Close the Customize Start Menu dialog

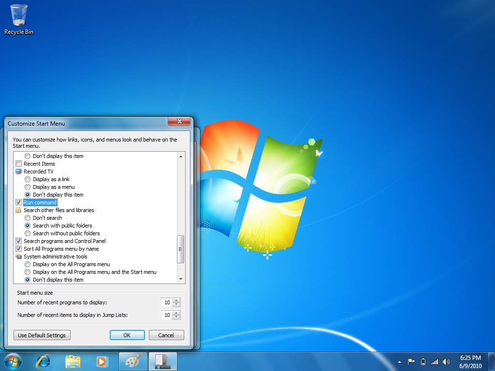point(179,121)
